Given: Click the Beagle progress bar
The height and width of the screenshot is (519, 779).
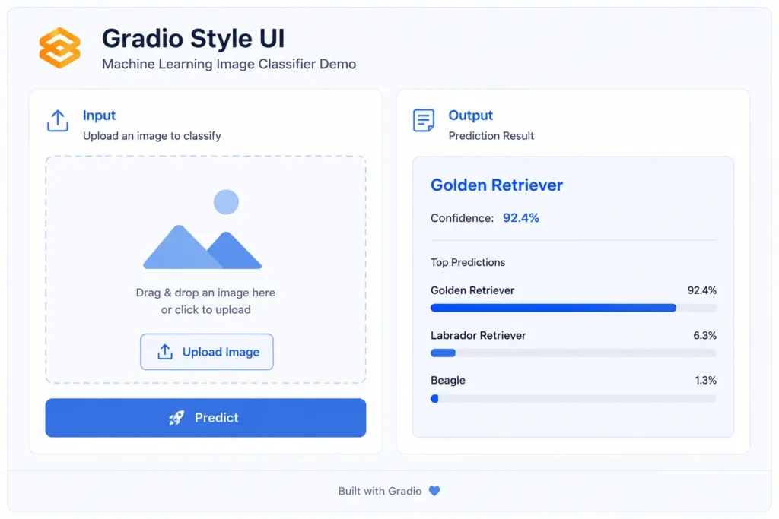Looking at the screenshot, I should click(574, 398).
